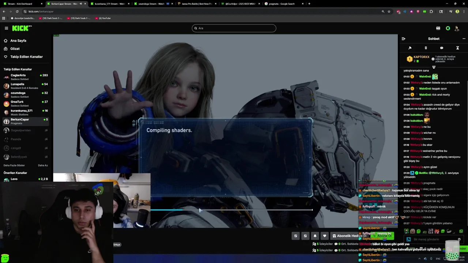Viewport: 468px width, 263px height.
Task: Click the bell notification button under video
Action: (315, 236)
